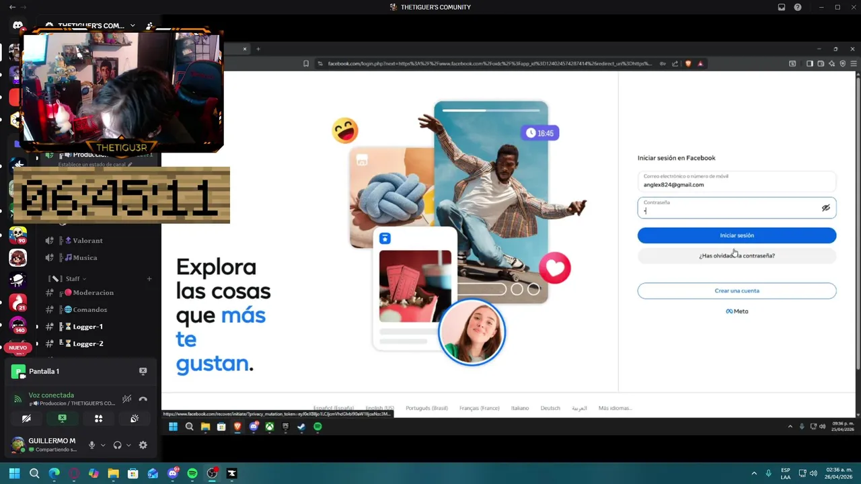Click GUILLERMO M user avatar
Image resolution: width=861 pixels, height=484 pixels.
(x=17, y=445)
